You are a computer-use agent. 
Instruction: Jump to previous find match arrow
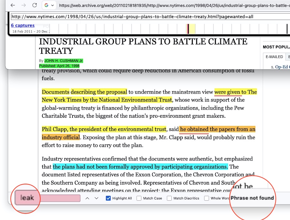(87, 198)
